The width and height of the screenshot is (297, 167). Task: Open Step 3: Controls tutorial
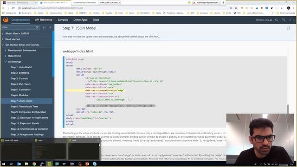point(19,78)
